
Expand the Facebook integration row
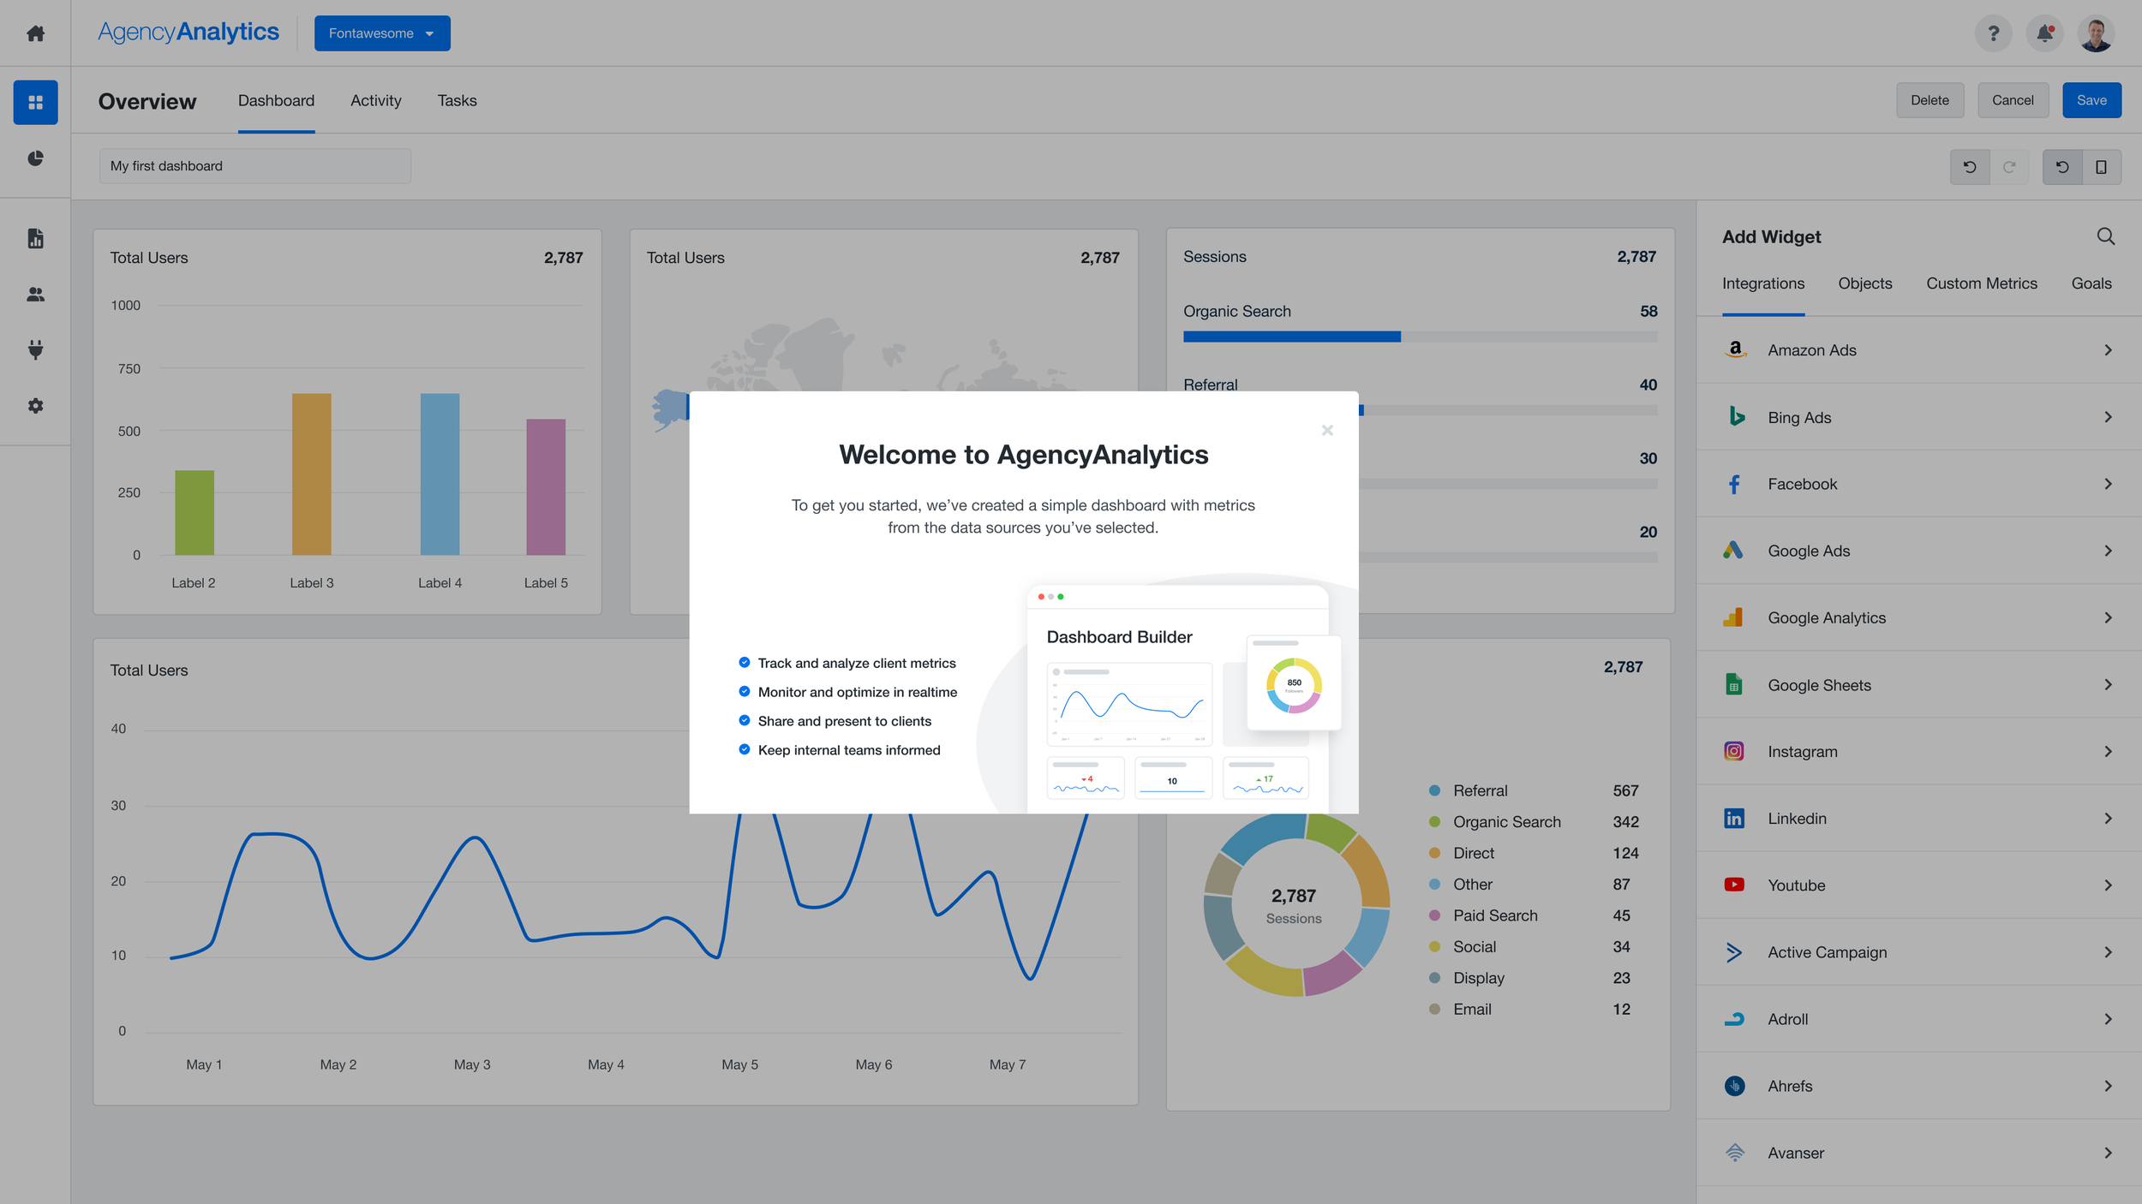(x=1918, y=484)
